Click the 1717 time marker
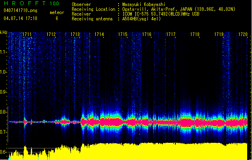This screenshot has height=160, width=252. pyautogui.click(x=171, y=34)
